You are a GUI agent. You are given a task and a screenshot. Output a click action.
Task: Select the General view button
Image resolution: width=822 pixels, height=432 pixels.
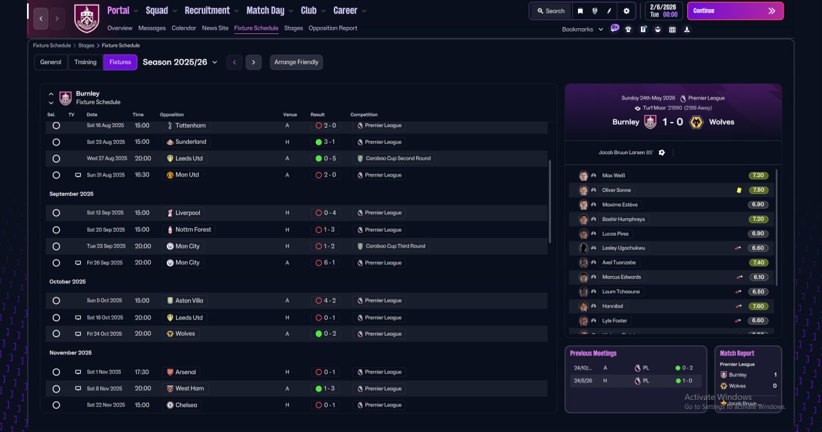coord(51,62)
